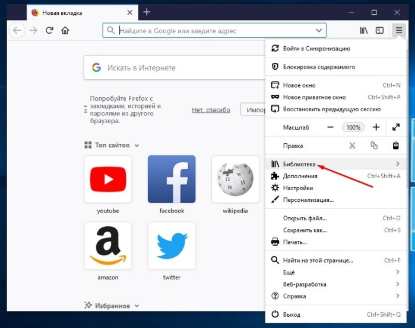415x328 pixels.
Task: Expand the Справка submenu
Action: [x=336, y=296]
